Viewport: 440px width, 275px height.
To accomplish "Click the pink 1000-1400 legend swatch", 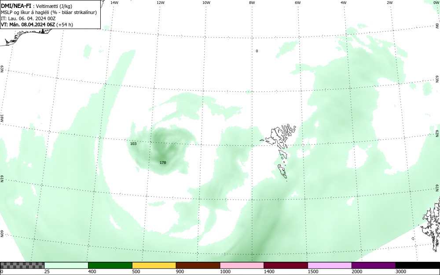I will 242,265.
